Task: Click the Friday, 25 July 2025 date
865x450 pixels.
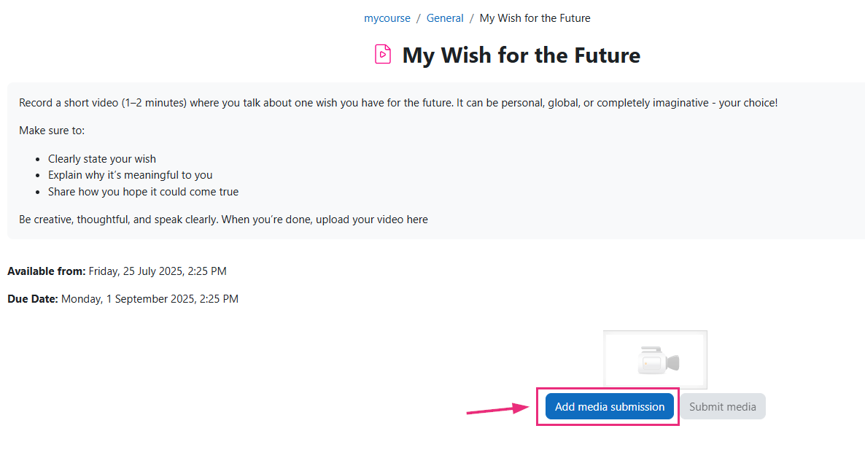Action: point(158,271)
